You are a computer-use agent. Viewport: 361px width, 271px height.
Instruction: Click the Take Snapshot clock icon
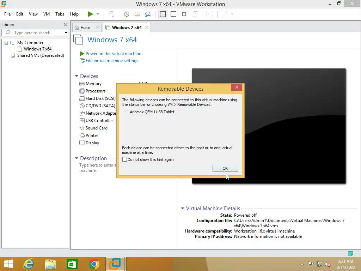coord(126,14)
